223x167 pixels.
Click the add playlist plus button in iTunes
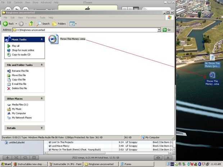[8, 158]
